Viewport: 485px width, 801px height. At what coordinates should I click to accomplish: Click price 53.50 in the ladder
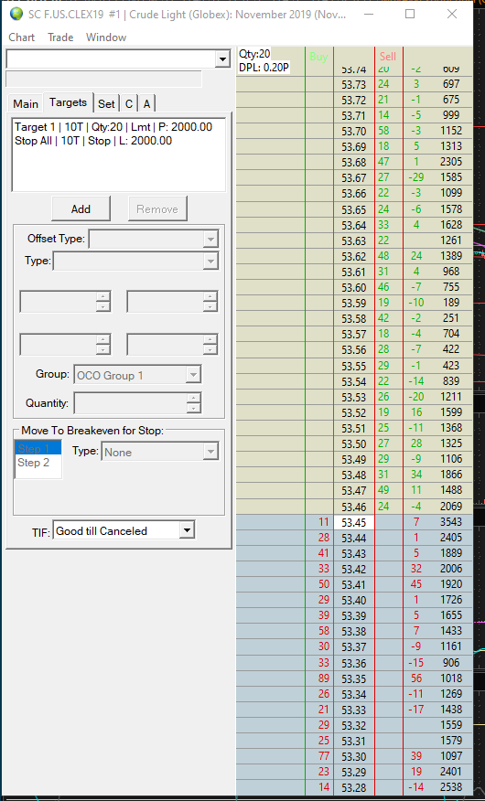coord(354,443)
